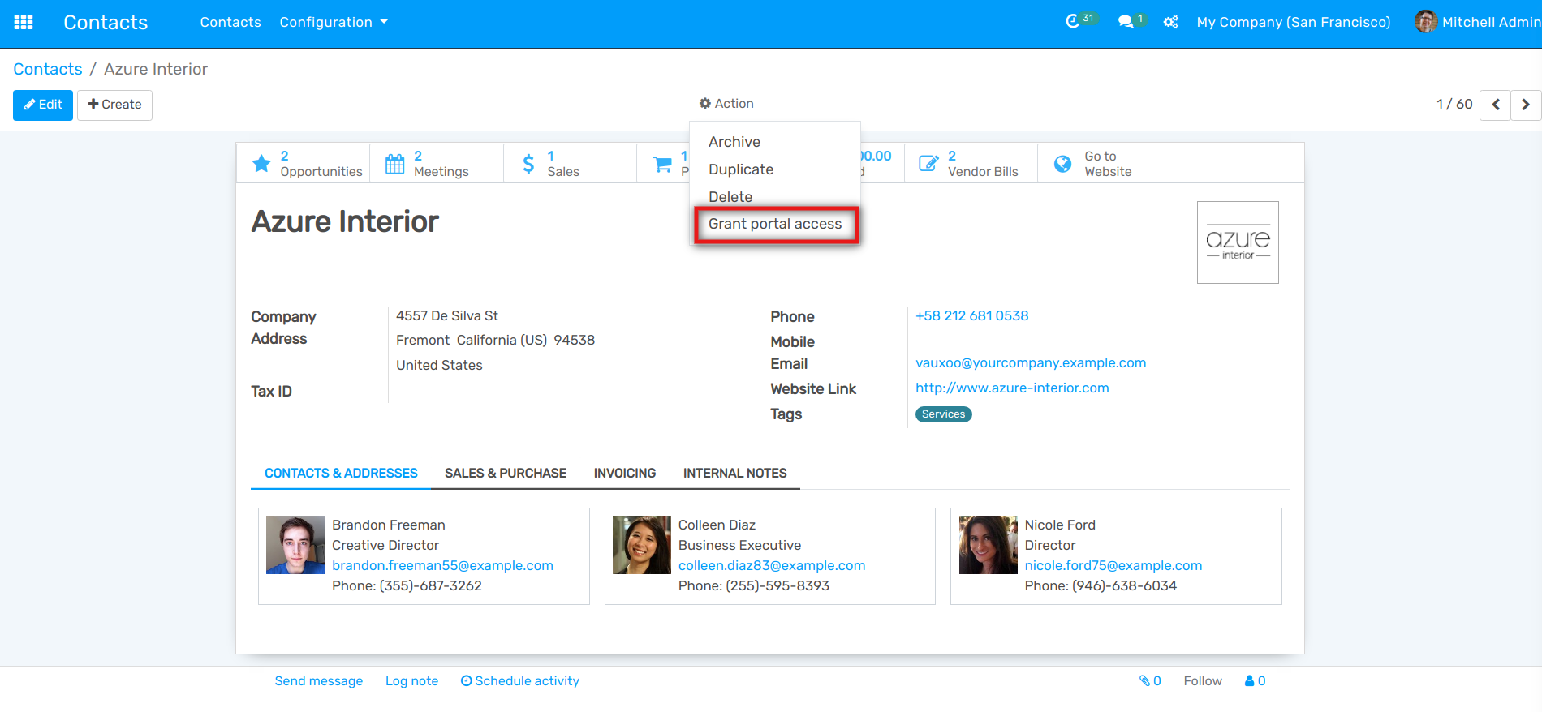Open Brandon Freeman contact card name
The image size is (1542, 712).
pyautogui.click(x=389, y=525)
